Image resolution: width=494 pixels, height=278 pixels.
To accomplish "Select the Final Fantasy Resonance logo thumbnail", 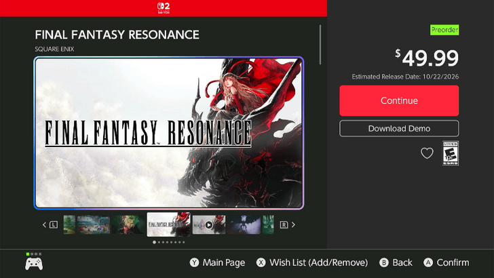I will (168, 224).
